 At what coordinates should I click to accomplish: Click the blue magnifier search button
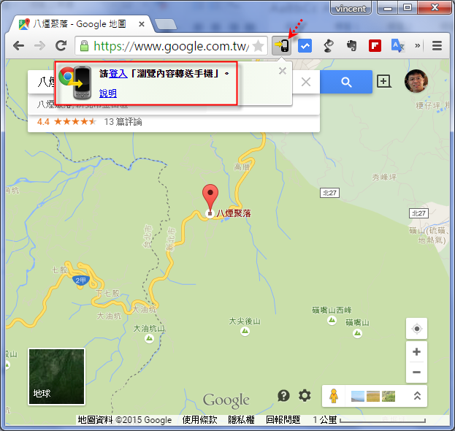point(346,82)
